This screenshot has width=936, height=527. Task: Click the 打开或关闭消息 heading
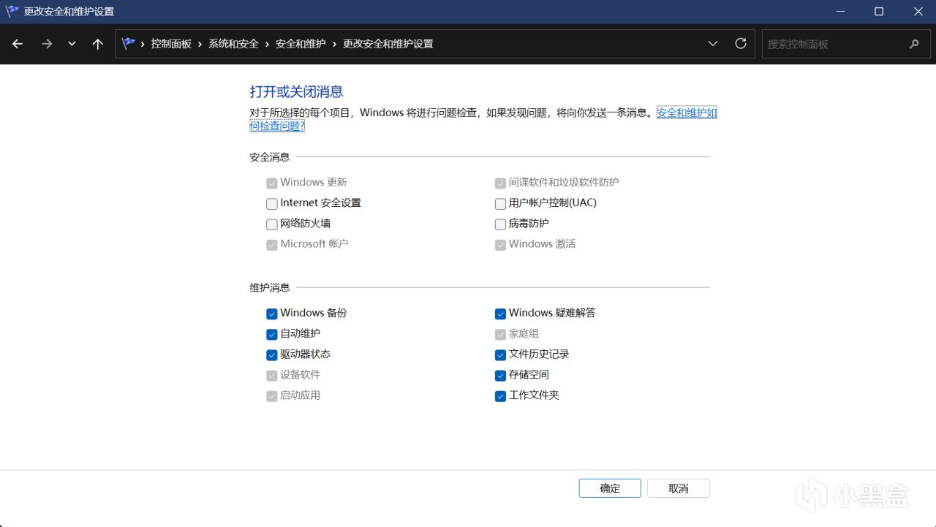tap(297, 91)
